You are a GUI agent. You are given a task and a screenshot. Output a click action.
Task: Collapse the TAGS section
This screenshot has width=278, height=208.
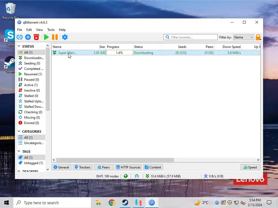(x=19, y=151)
